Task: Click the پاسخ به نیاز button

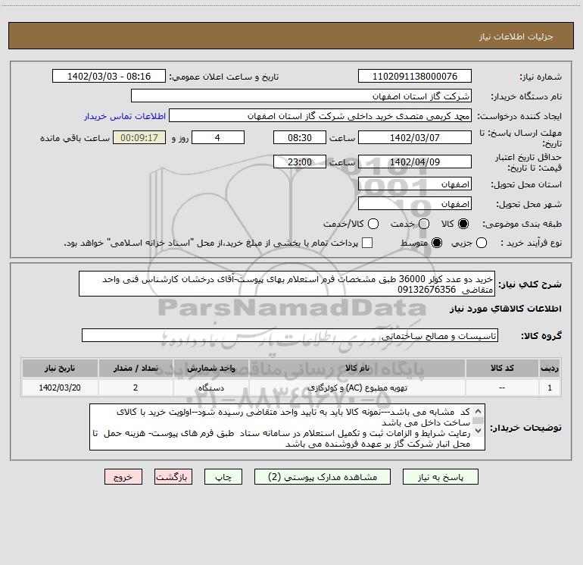Action: click(440, 477)
